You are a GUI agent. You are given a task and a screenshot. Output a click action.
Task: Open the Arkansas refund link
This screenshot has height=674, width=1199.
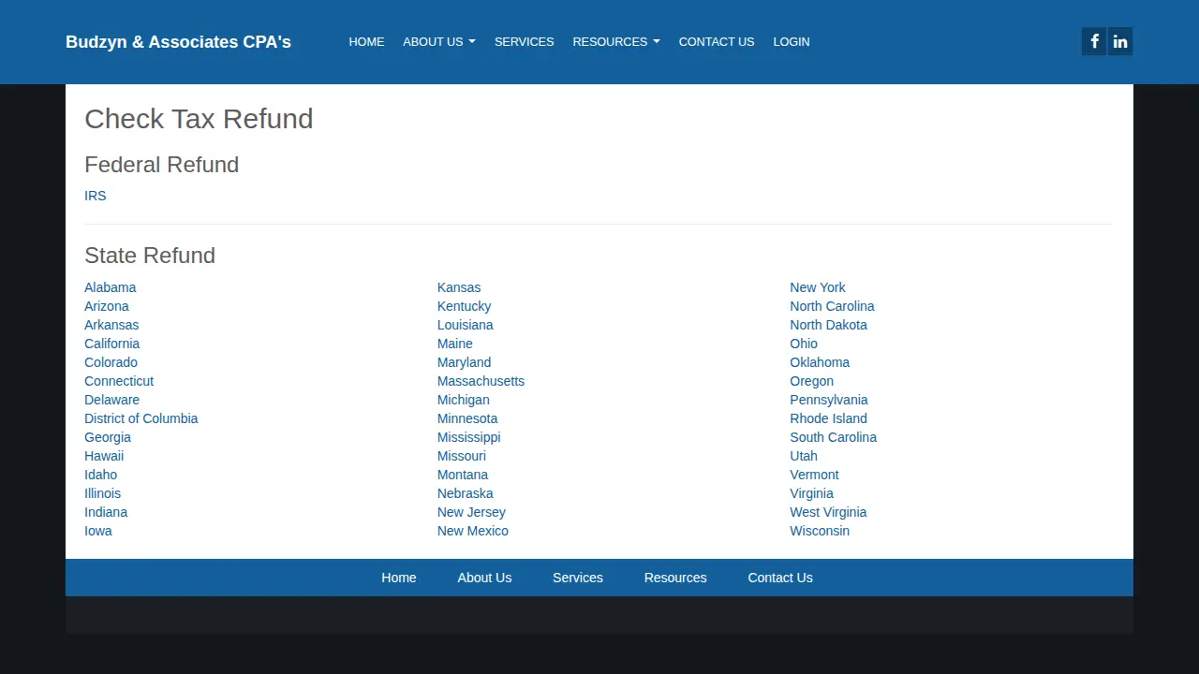(x=111, y=325)
